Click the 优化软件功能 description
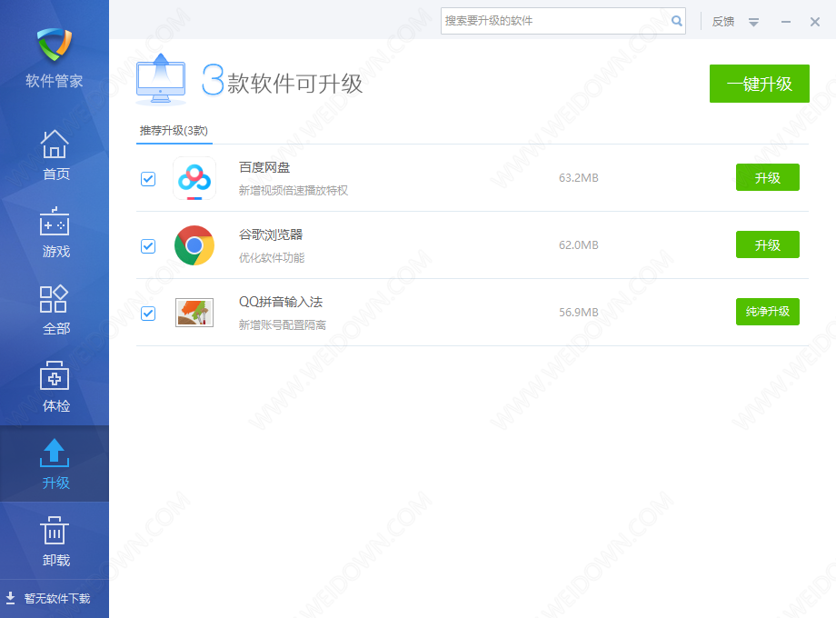 [272, 257]
